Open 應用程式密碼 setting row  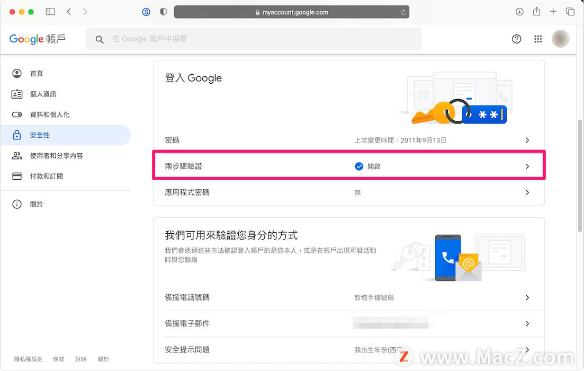point(348,192)
